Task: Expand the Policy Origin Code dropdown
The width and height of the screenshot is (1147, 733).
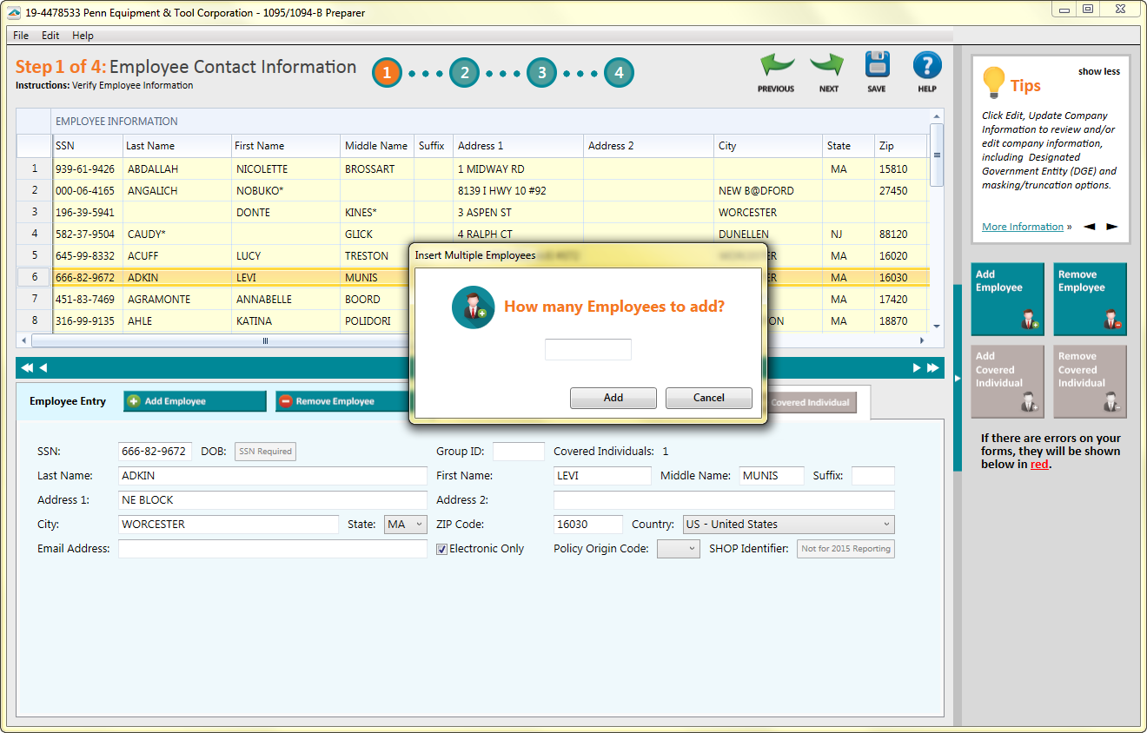Action: tap(679, 549)
